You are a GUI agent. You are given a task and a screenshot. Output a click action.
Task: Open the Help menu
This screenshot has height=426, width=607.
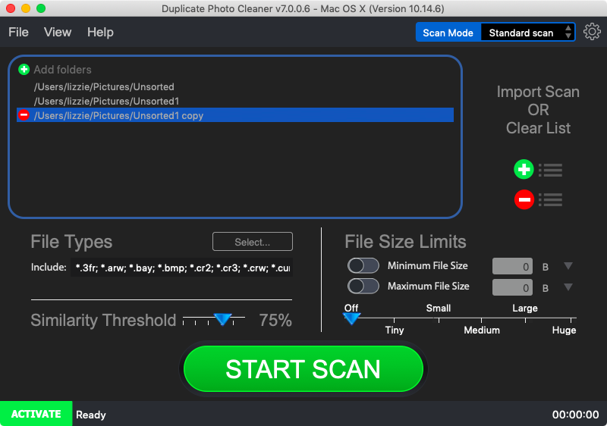pyautogui.click(x=100, y=32)
